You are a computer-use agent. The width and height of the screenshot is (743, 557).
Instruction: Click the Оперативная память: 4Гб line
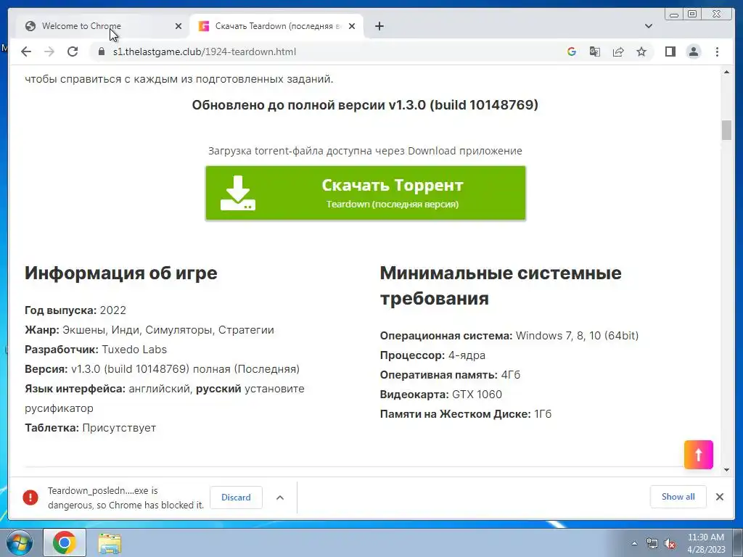pos(450,375)
